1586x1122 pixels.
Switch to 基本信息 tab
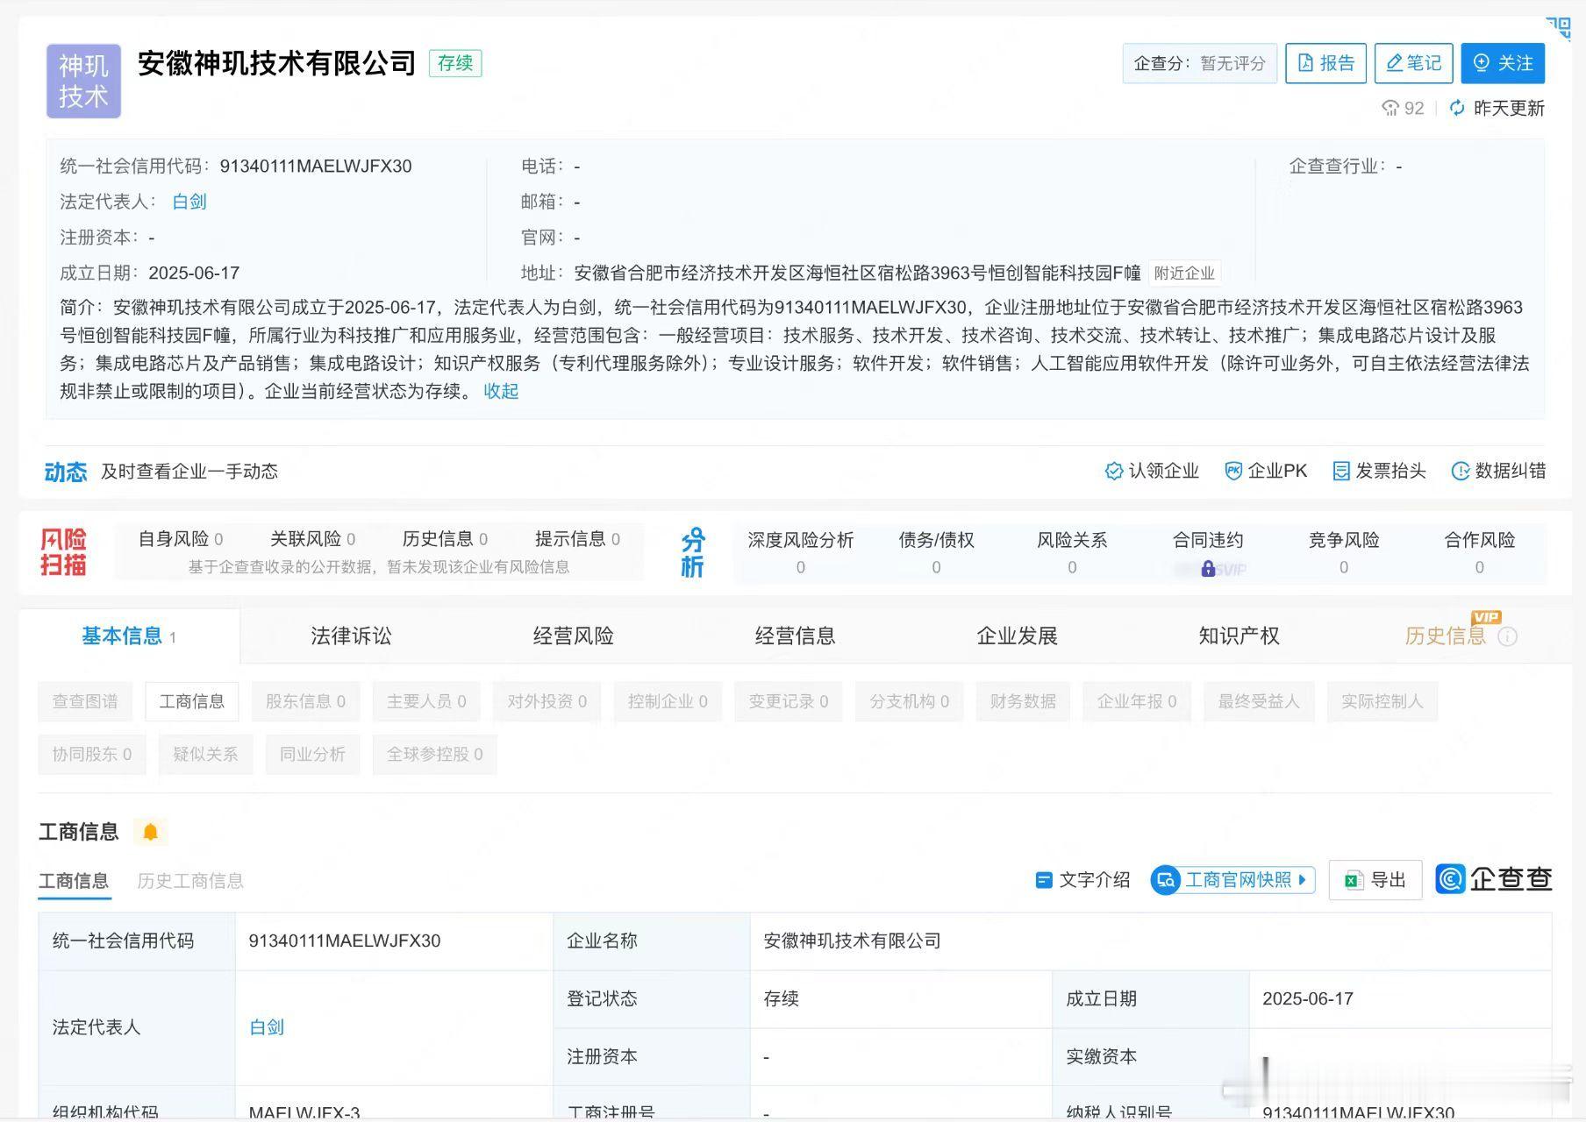(x=129, y=636)
